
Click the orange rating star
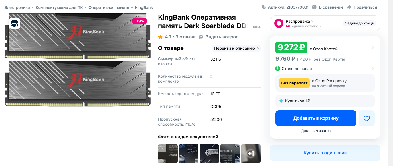click(x=160, y=37)
